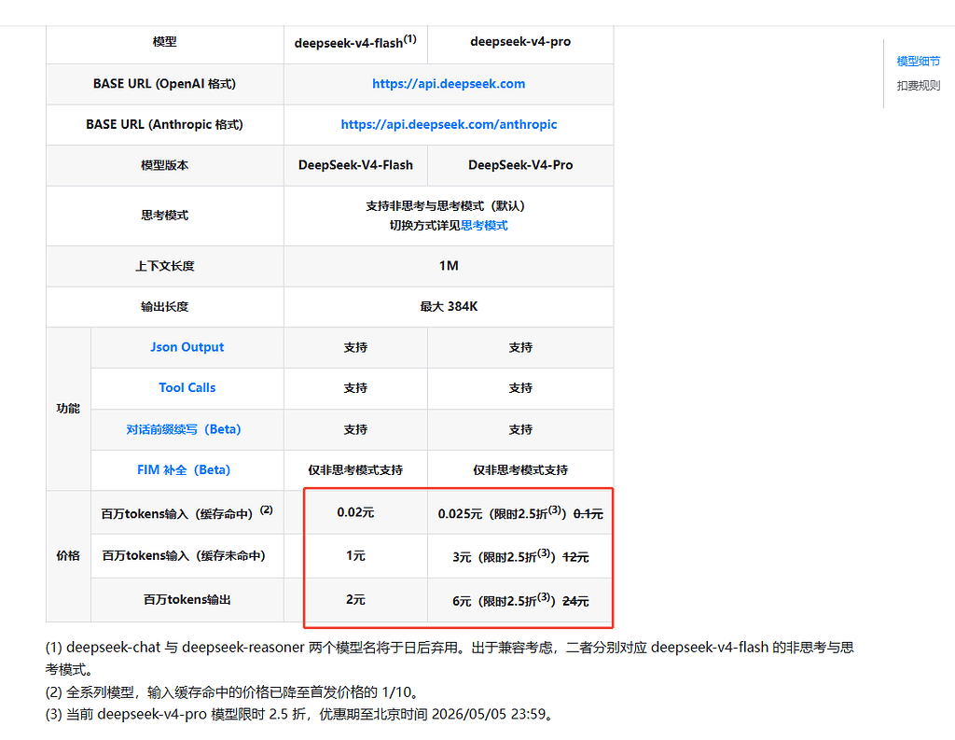Image resolution: width=955 pixels, height=740 pixels.
Task: Click 百万tokens输入 (缓存未命中) label
Action: 184,556
